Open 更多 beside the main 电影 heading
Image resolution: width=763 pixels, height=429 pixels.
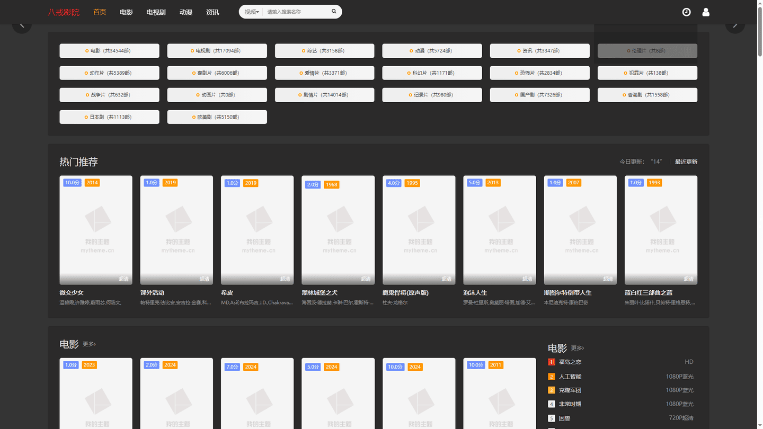pos(89,344)
